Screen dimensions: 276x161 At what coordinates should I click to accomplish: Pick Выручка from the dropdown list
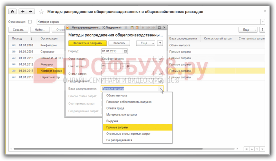pyautogui.click(x=137, y=121)
